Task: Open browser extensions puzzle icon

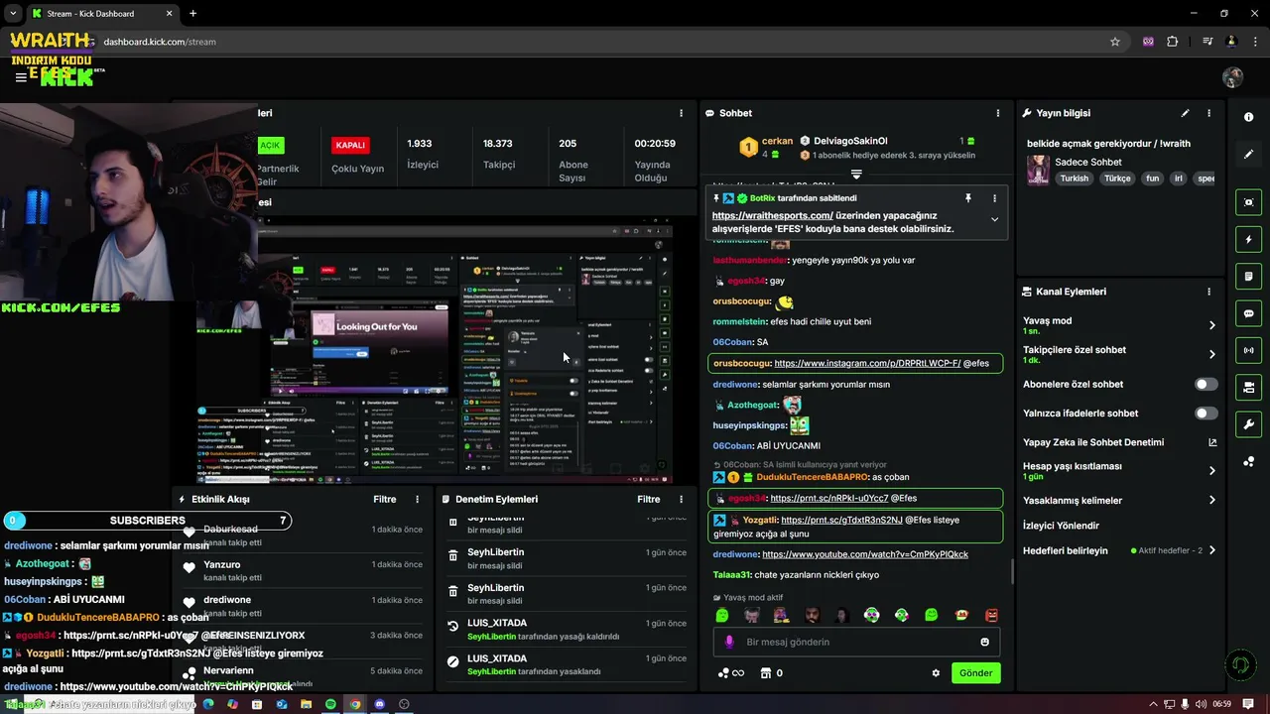Action: pyautogui.click(x=1173, y=42)
